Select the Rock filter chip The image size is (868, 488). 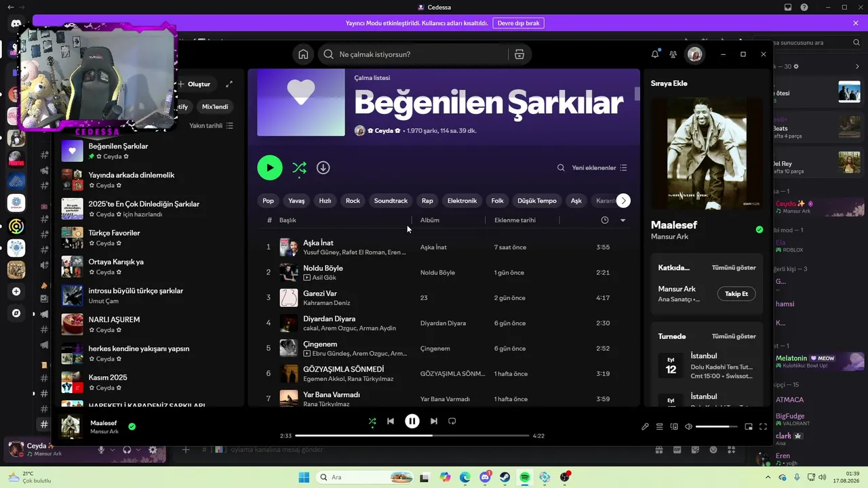click(x=353, y=201)
